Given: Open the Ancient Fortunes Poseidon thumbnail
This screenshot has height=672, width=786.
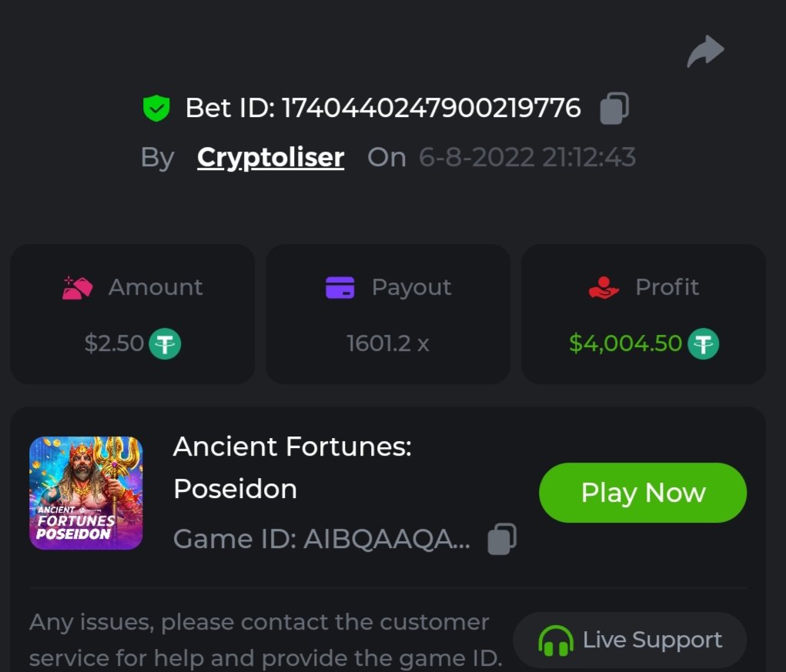Looking at the screenshot, I should point(86,493).
